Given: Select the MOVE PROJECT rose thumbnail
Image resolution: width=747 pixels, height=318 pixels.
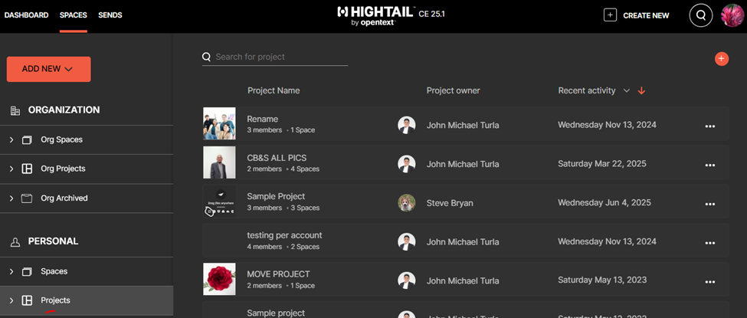Looking at the screenshot, I should 219,279.
